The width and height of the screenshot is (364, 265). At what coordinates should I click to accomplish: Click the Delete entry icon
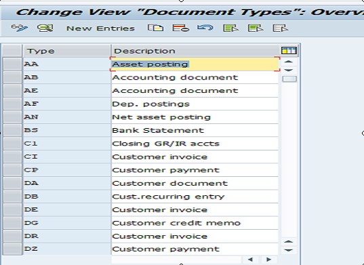(x=180, y=28)
